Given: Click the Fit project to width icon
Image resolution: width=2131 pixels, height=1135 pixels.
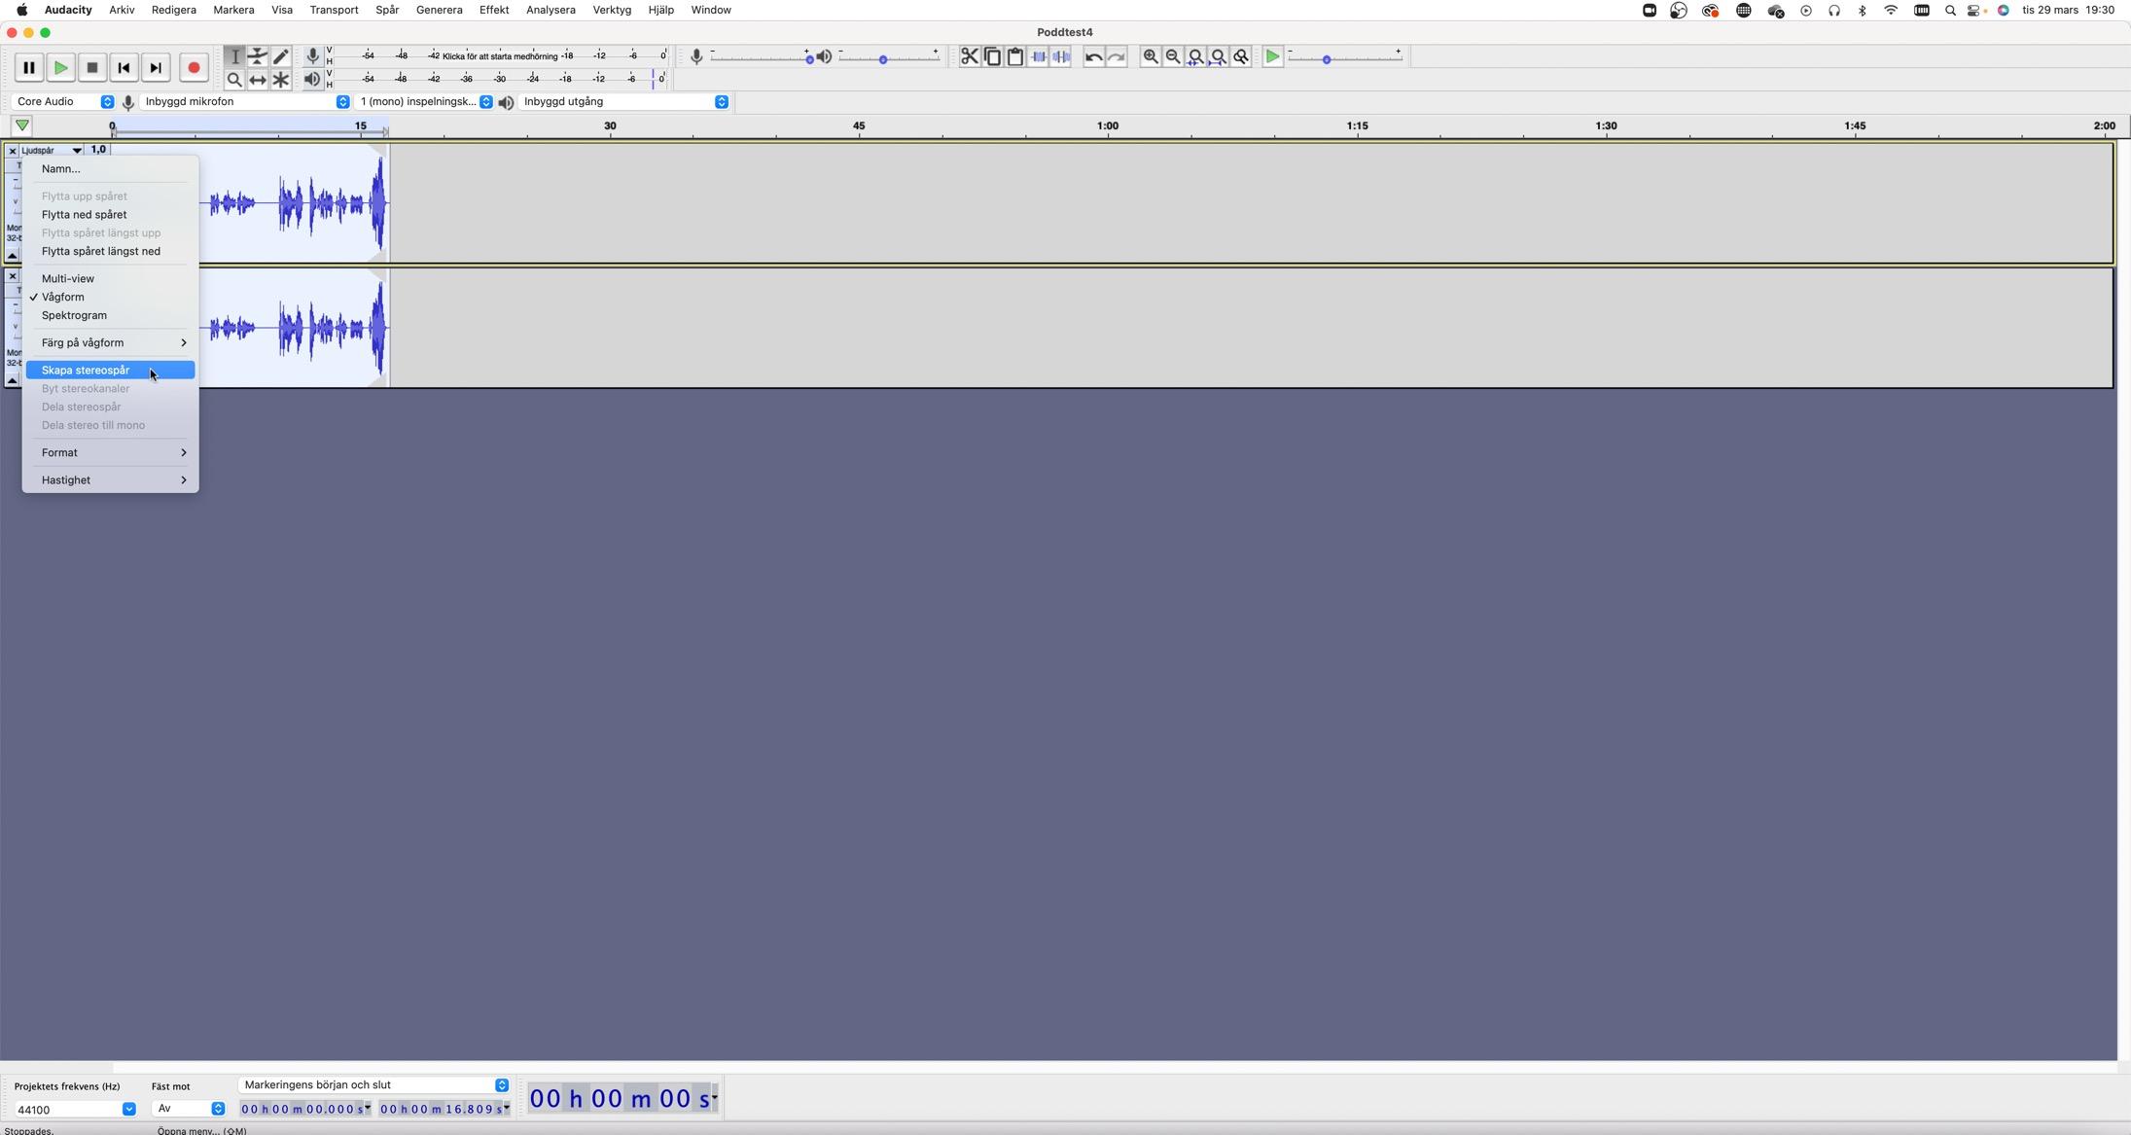Looking at the screenshot, I should [1219, 57].
